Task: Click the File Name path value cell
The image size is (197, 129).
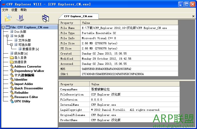Action: click(x=129, y=28)
